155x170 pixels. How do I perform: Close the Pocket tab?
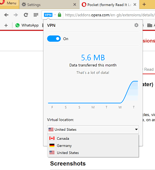point(135,5)
